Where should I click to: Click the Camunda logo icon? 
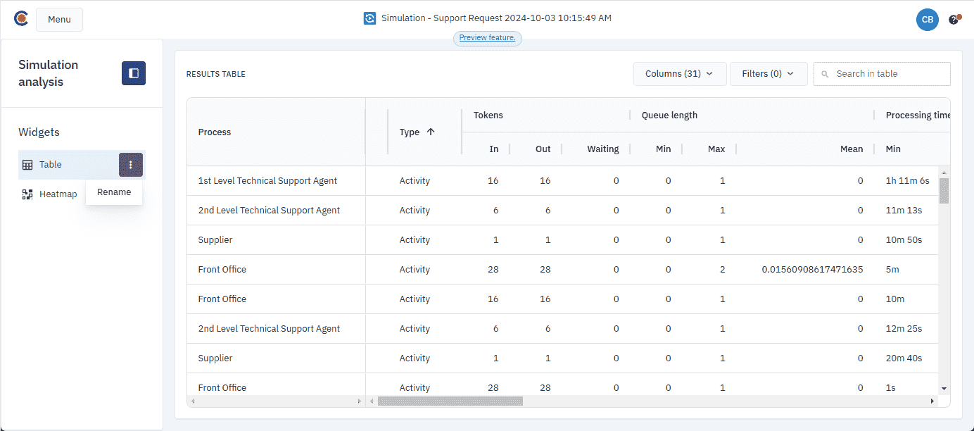(21, 19)
